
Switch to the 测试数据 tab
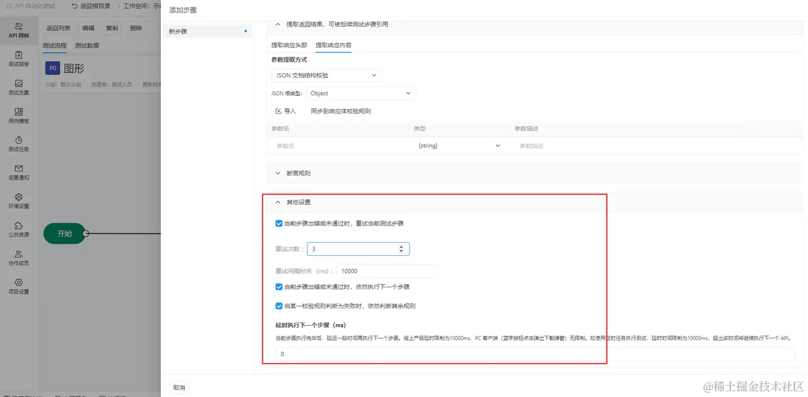pyautogui.click(x=86, y=45)
